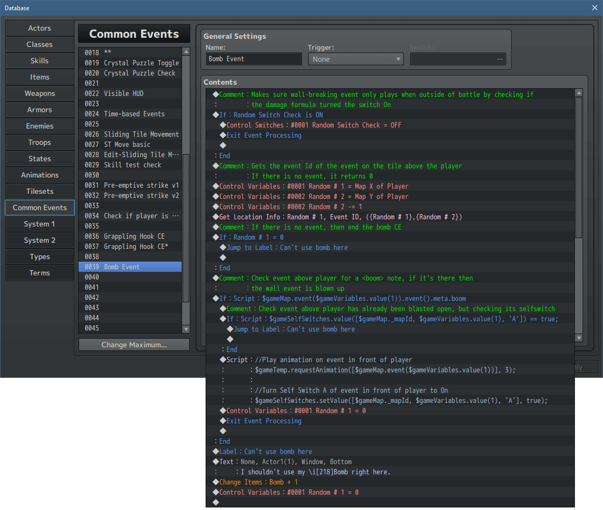Select the 'If : Script : $gameSelfSwitches.value' line
This screenshot has height=510, width=603.
390,319
